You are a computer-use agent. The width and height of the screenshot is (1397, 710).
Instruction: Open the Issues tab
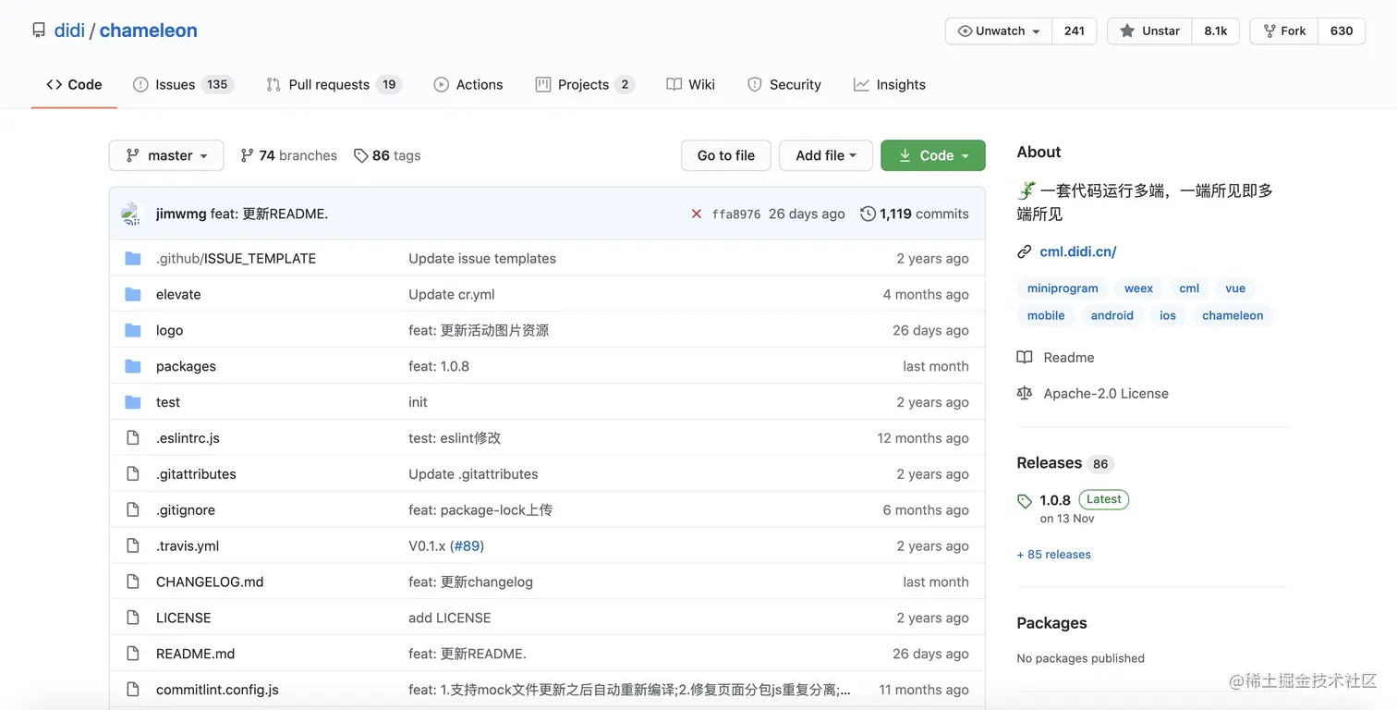pyautogui.click(x=183, y=84)
